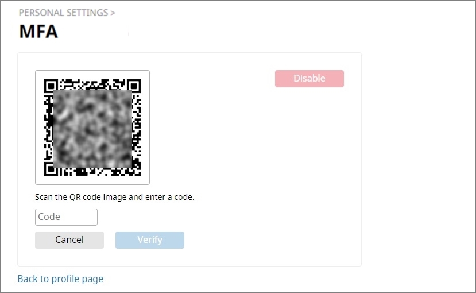Go back to profile page
476x293 pixels.
[x=60, y=279]
